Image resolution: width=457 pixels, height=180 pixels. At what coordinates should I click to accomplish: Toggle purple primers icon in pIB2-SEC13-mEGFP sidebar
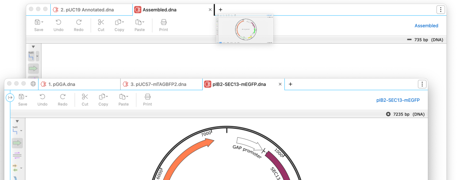tap(17, 155)
